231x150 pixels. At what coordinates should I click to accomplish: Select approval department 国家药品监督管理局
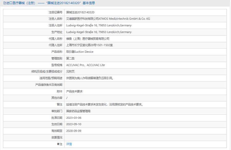coord(78,111)
